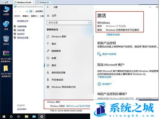159x119 pixels.
Task: Open 了解更多信息 link under activation status
Action: 113,35
